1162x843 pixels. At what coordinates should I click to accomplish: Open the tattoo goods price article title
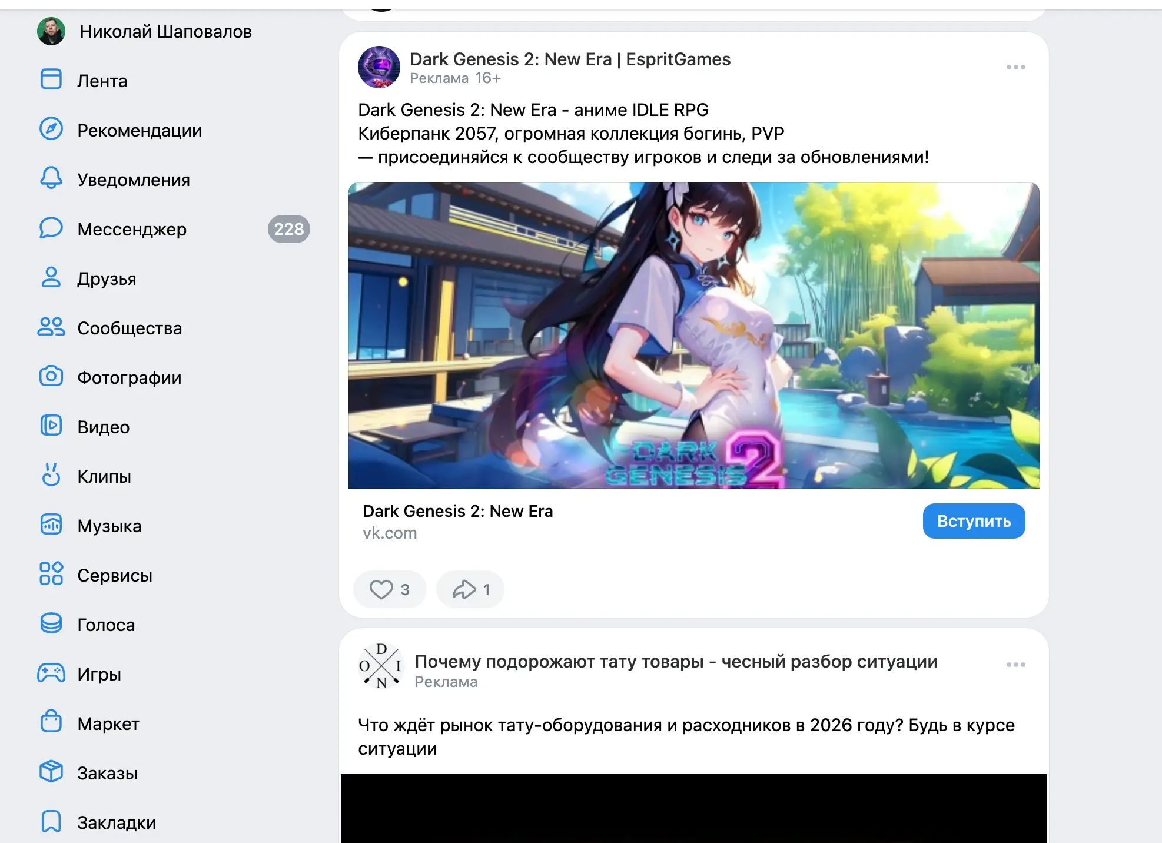coord(676,661)
